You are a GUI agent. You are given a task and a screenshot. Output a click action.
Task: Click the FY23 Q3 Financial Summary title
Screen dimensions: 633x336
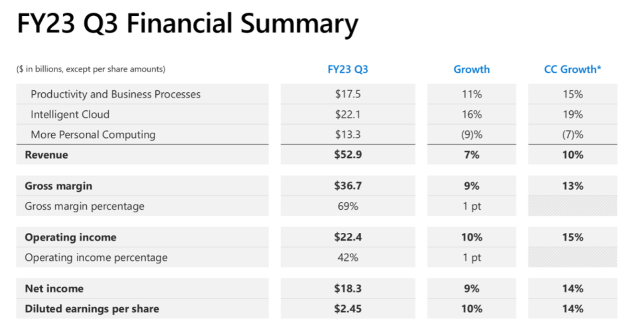point(187,24)
